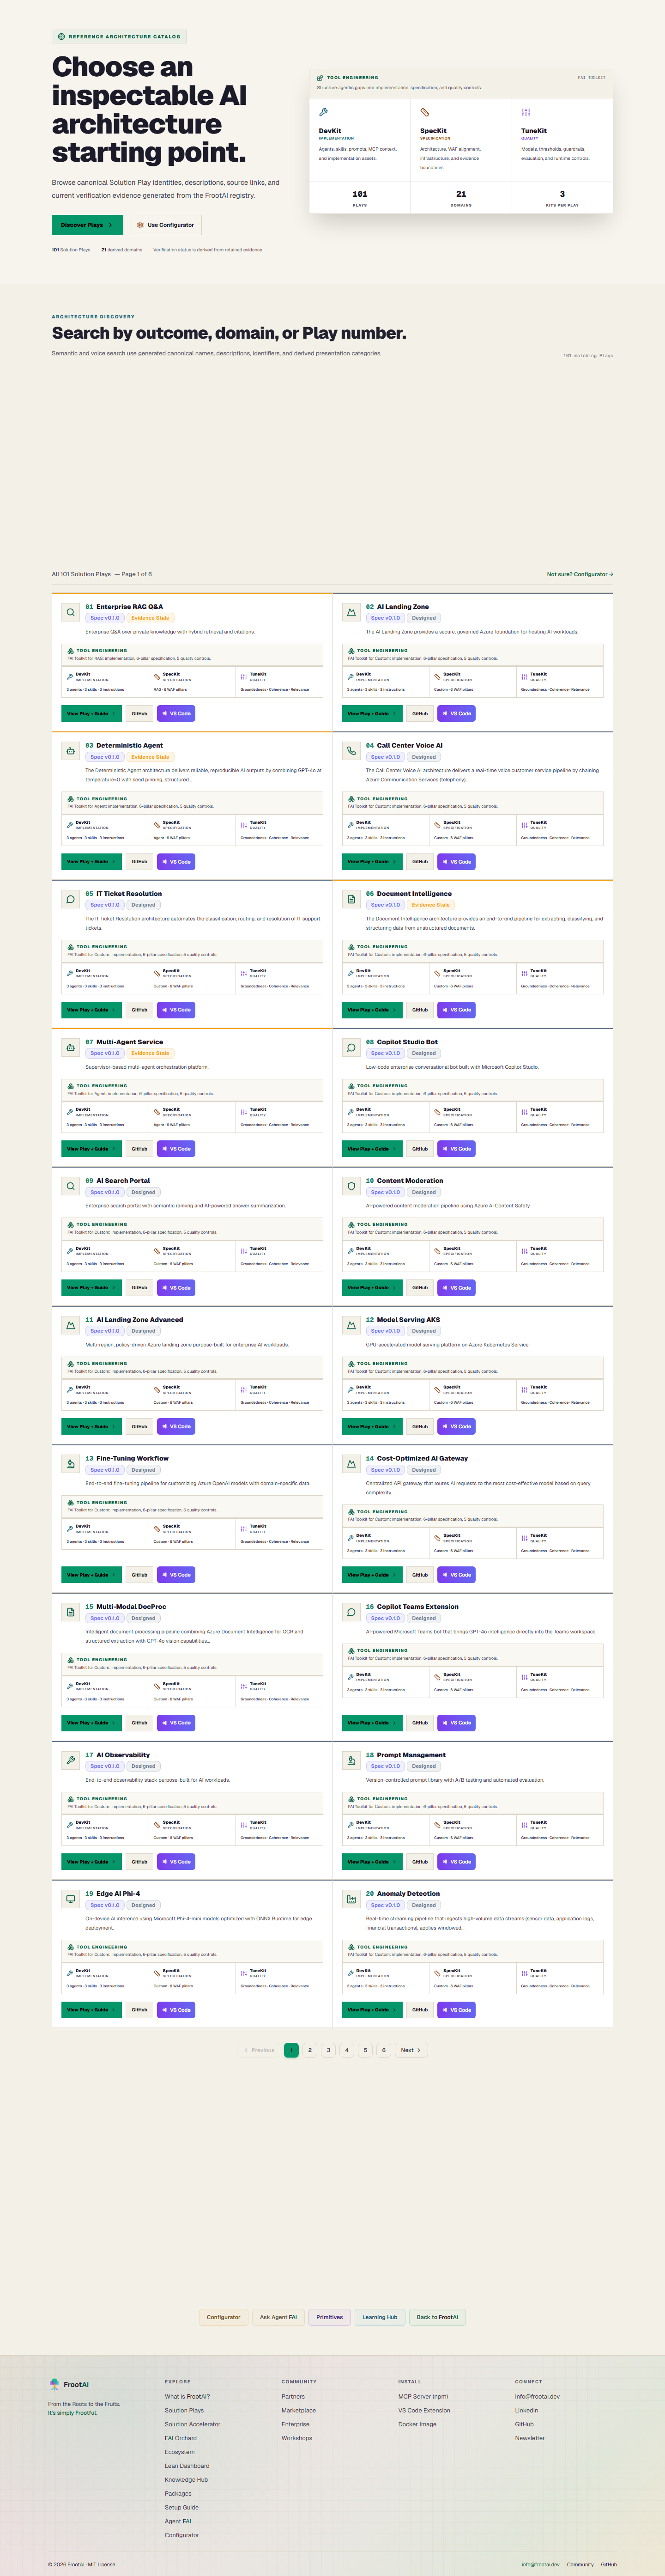Image resolution: width=665 pixels, height=2576 pixels.
Task: Open the Marketplace footer link
Action: coord(299,2410)
